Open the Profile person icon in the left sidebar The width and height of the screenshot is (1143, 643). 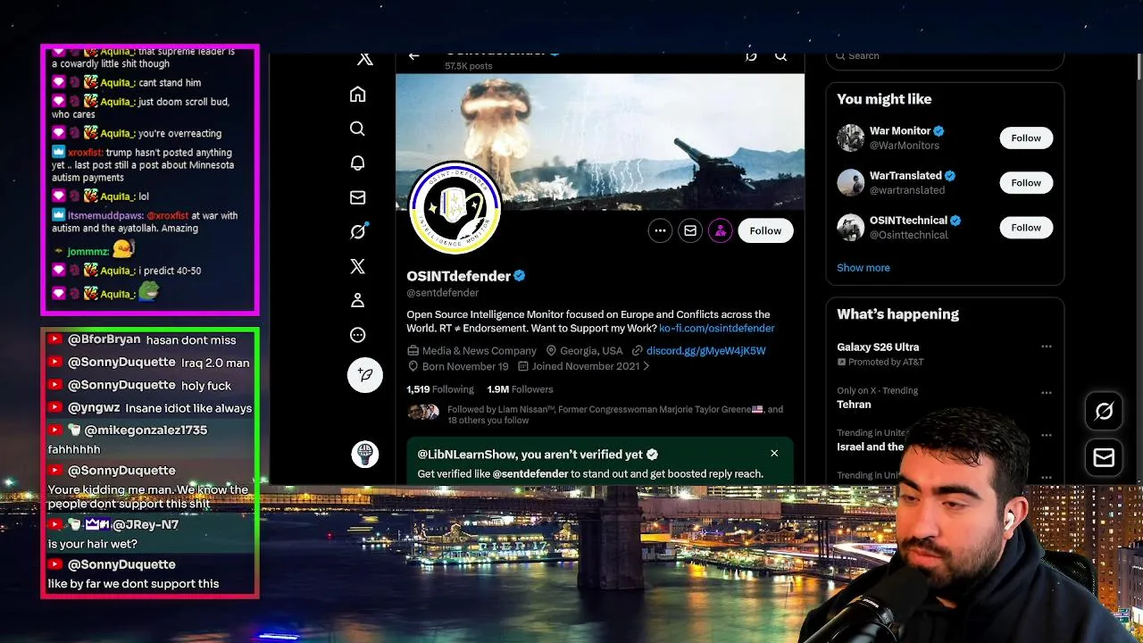pos(357,300)
